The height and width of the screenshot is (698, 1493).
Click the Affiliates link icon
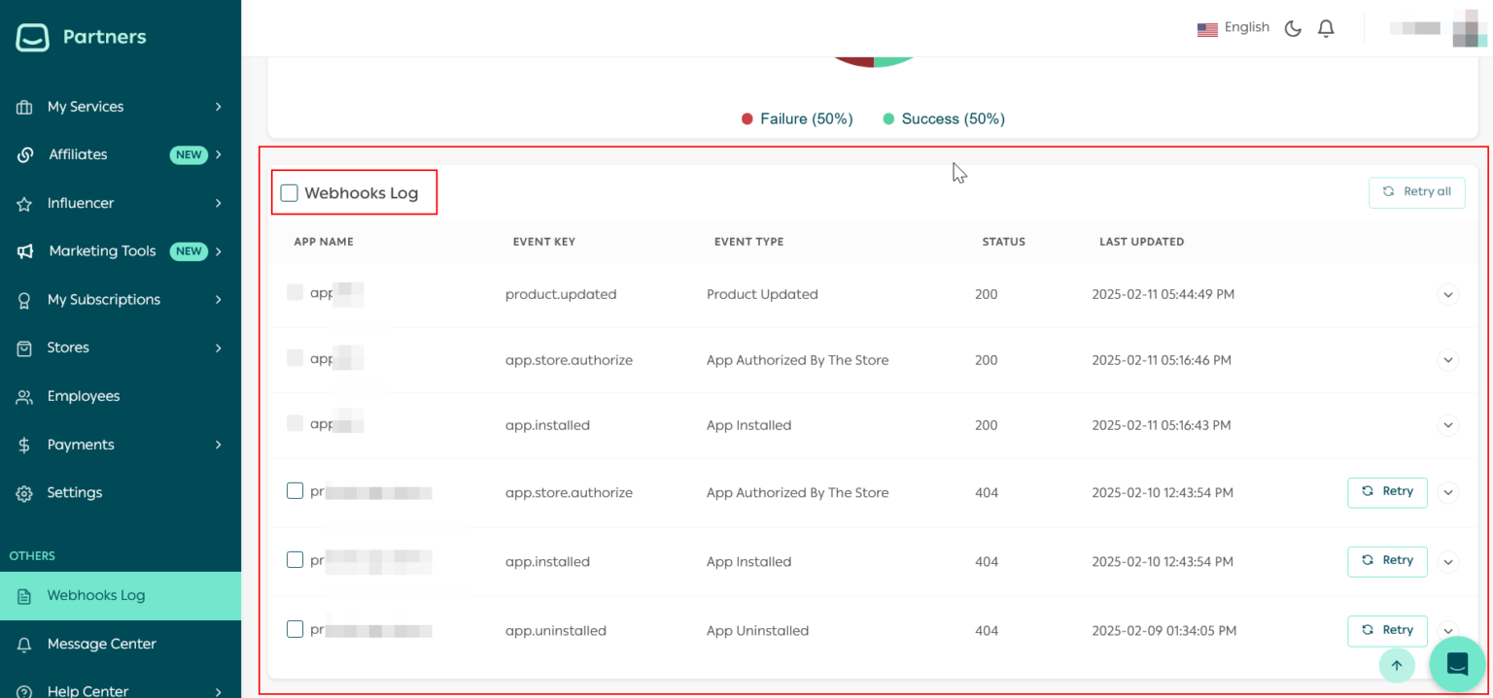[x=25, y=154]
